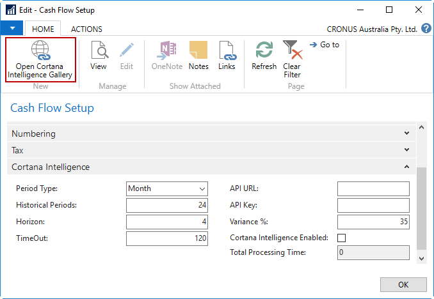Open the Links attachment icon
This screenshot has height=299, width=434.
click(227, 50)
